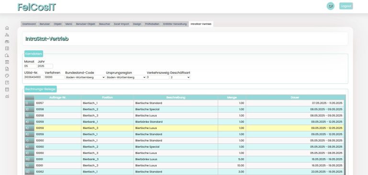Click the Monat input field

click(30, 66)
